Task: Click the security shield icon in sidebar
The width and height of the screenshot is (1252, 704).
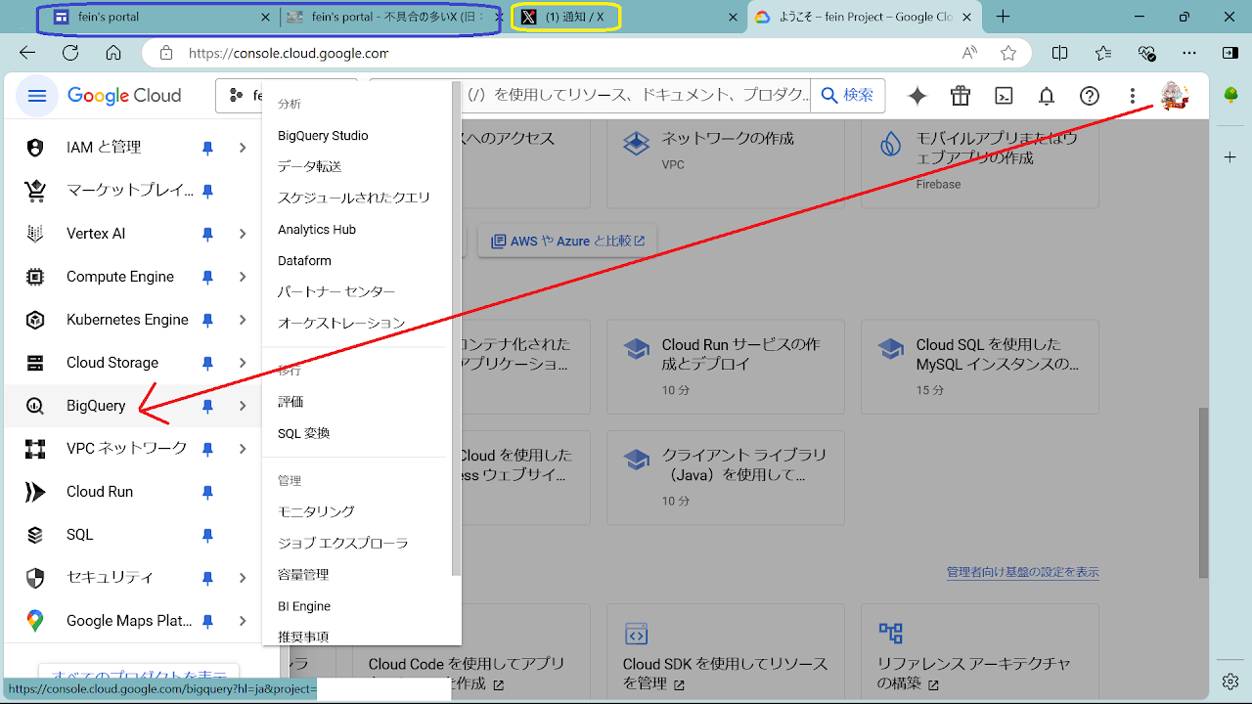Action: [35, 578]
